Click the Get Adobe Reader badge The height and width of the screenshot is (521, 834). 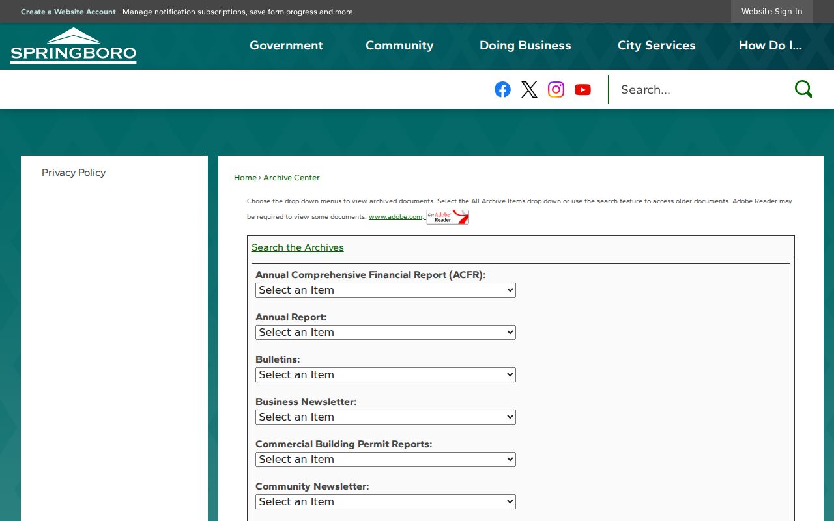coord(448,218)
